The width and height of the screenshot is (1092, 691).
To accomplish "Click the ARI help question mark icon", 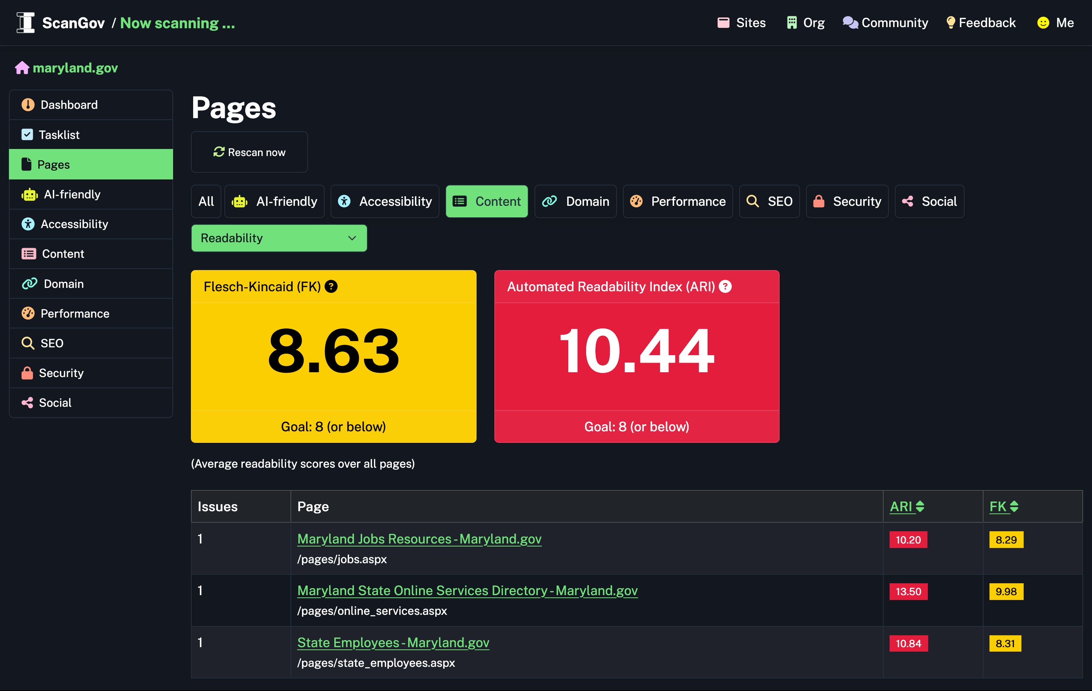I will [725, 287].
